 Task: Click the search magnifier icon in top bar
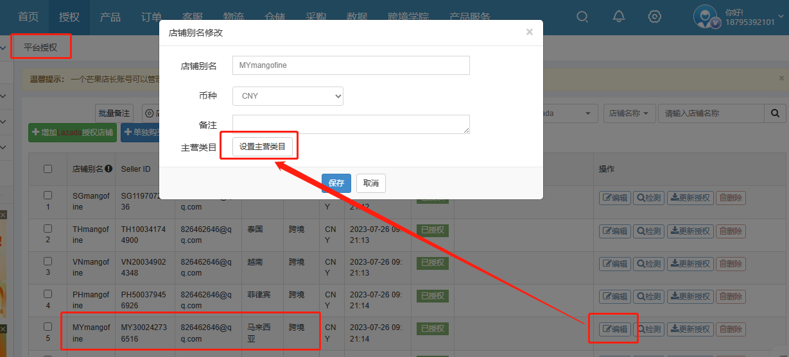(x=582, y=17)
